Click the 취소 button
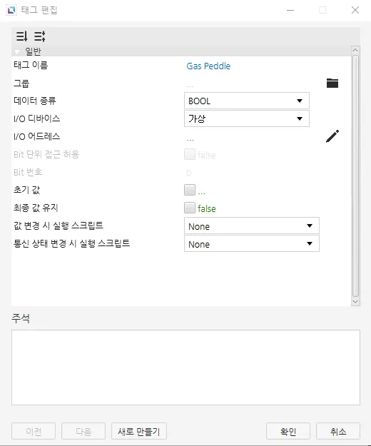Viewport: 371px width, 446px height. point(338,431)
